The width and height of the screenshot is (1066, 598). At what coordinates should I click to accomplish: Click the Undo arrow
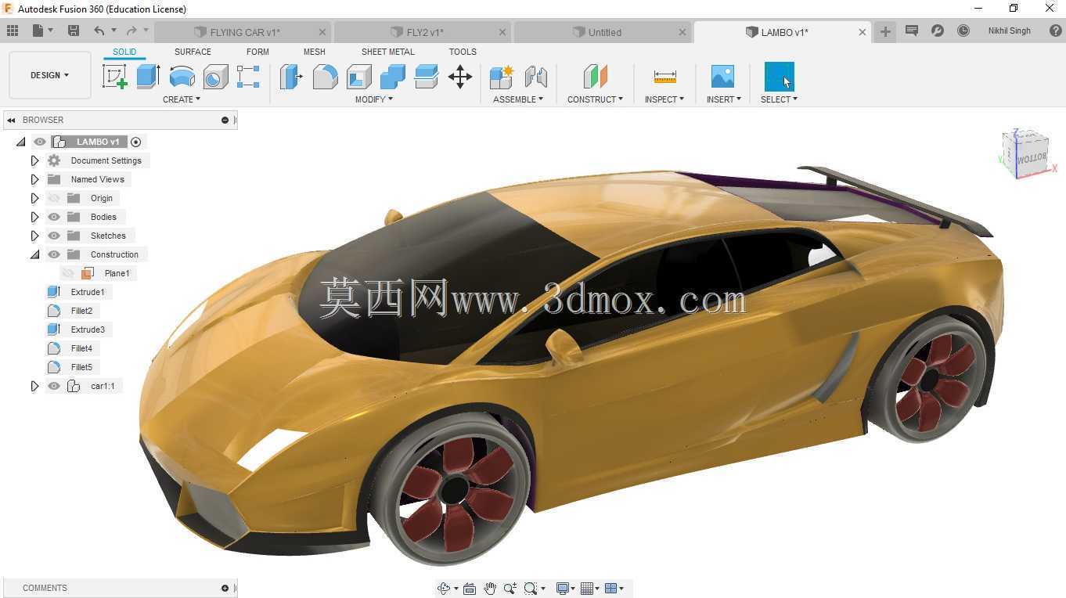pyautogui.click(x=99, y=31)
